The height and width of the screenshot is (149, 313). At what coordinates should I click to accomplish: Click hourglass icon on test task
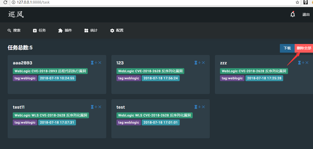196,107
